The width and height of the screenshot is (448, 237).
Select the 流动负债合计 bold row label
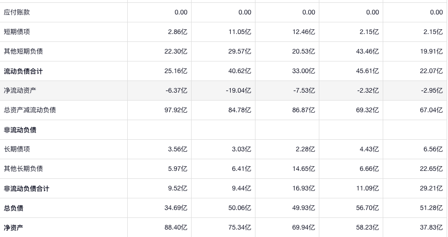[23, 71]
